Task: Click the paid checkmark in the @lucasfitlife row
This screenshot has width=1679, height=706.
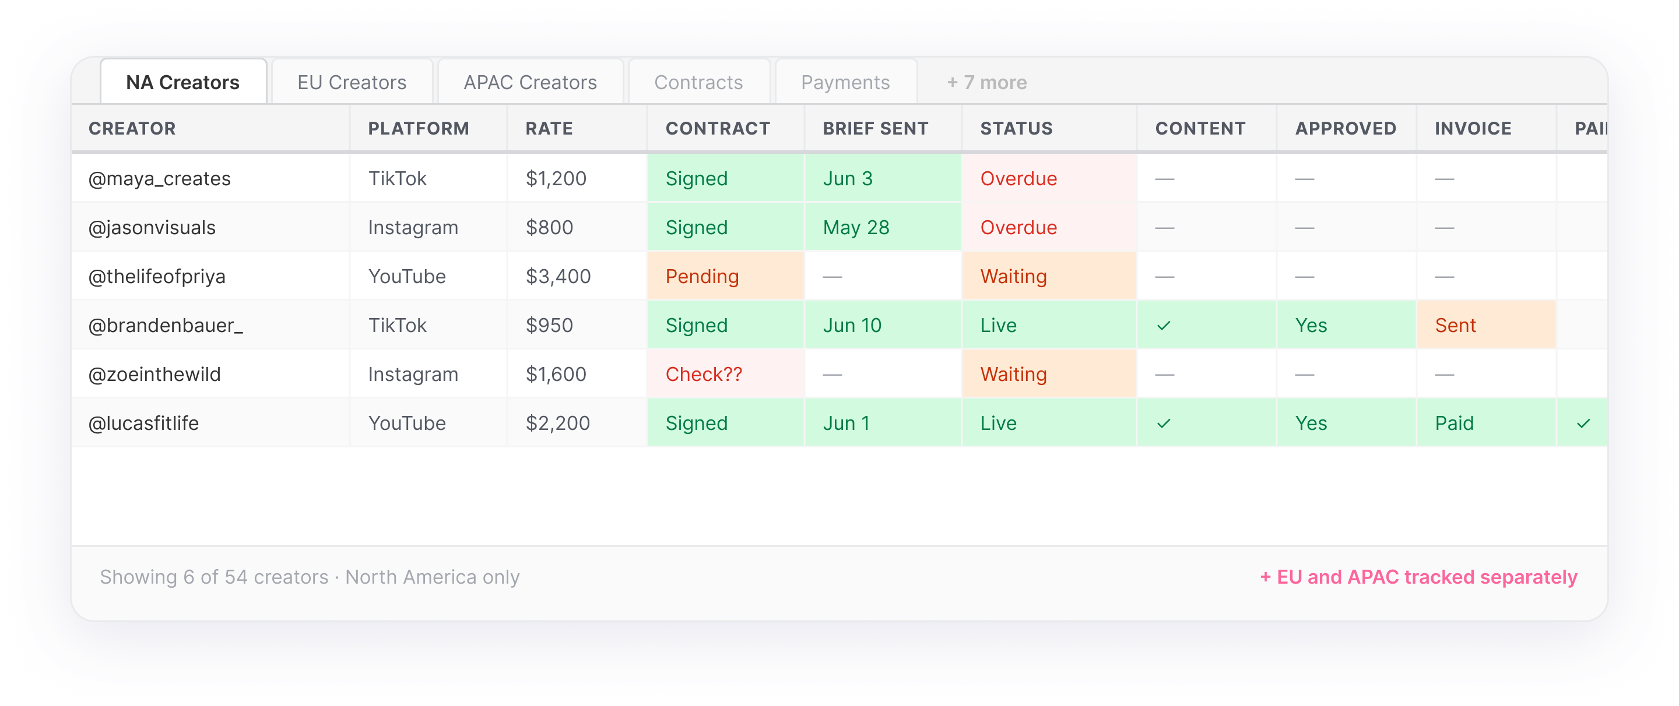Action: 1583,423
